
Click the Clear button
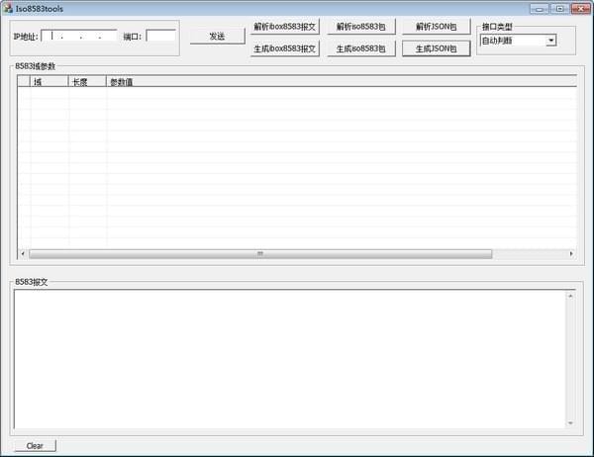tap(35, 446)
